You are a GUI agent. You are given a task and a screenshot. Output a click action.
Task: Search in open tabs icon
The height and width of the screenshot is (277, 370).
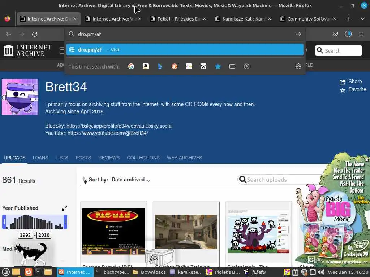(x=232, y=66)
